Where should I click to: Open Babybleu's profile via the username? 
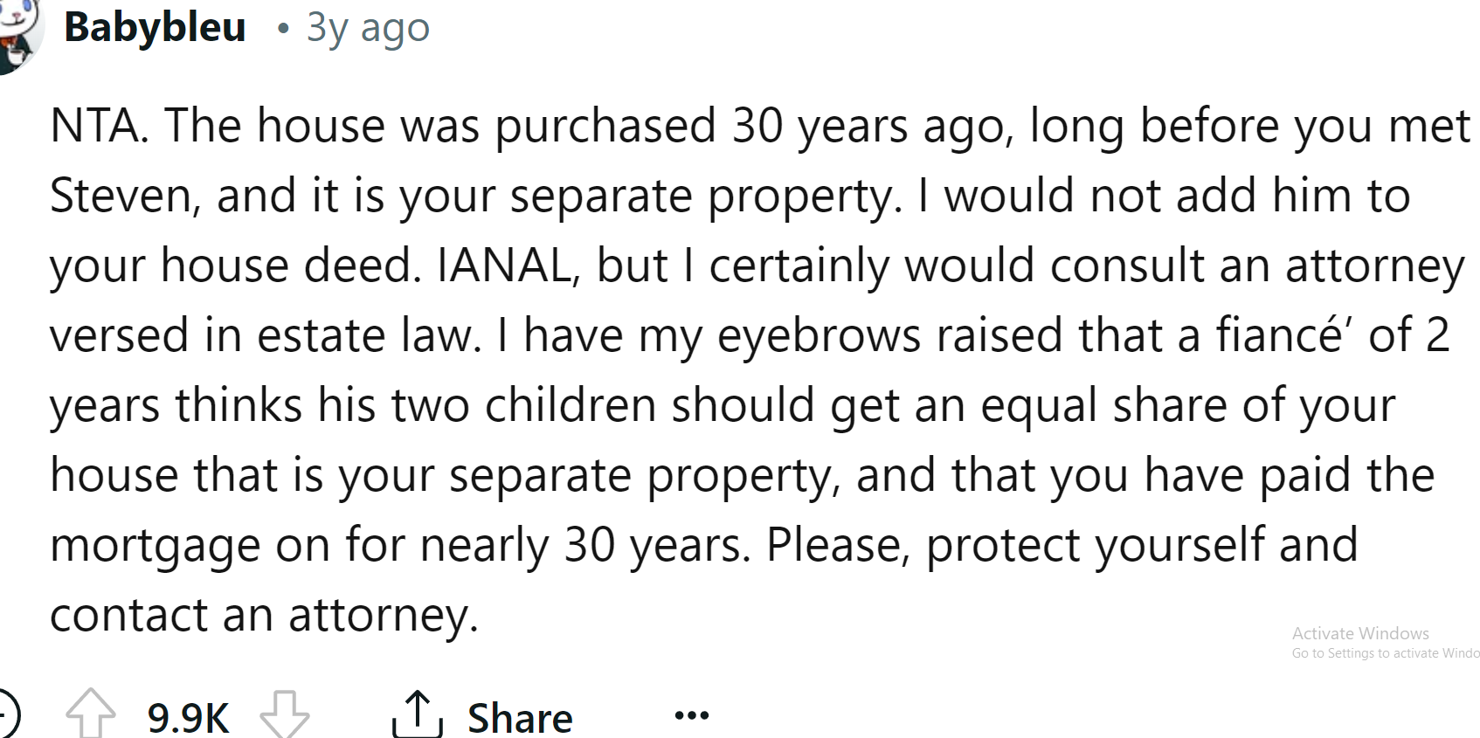point(156,28)
